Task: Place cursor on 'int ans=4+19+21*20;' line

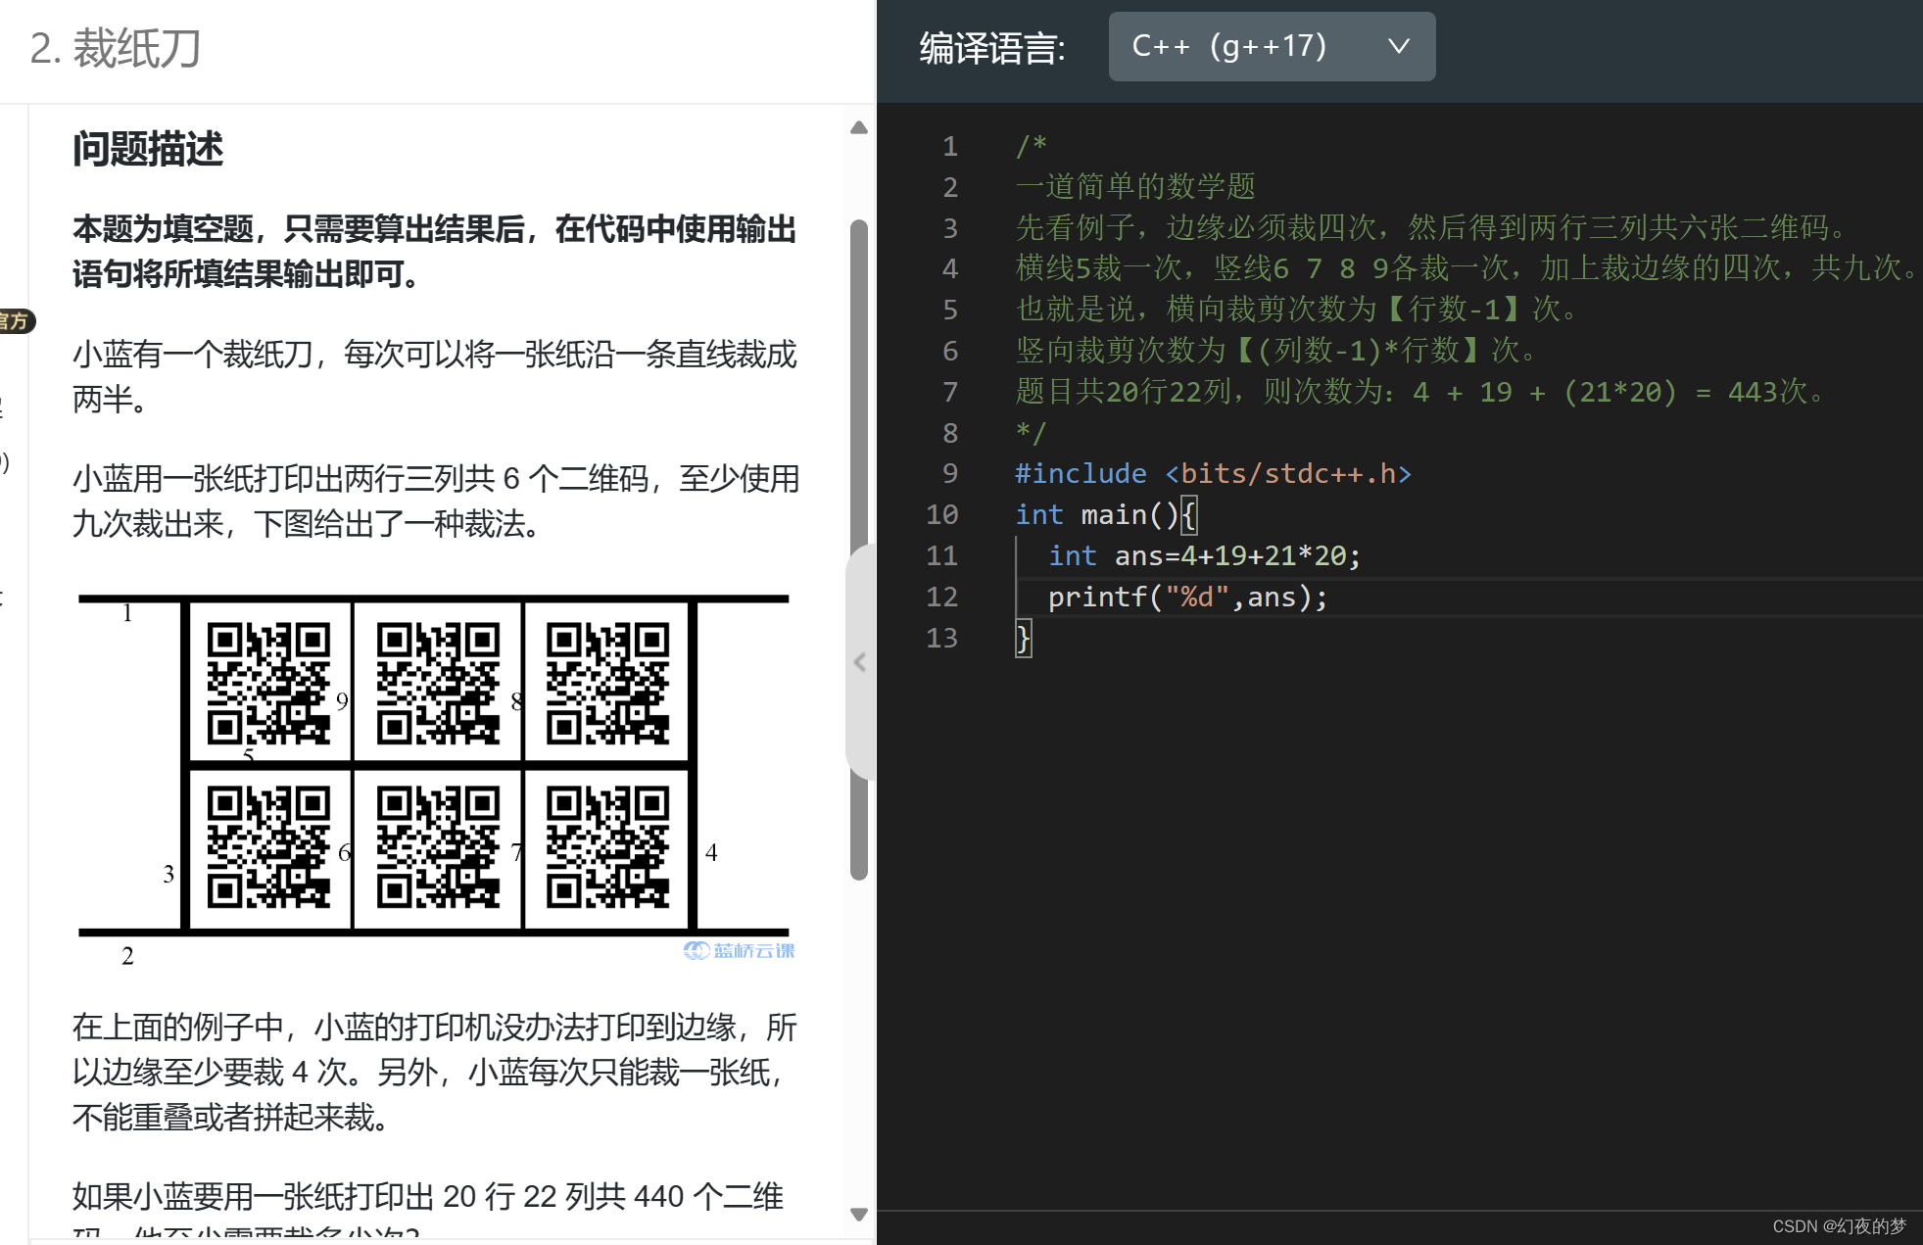Action: (1204, 555)
